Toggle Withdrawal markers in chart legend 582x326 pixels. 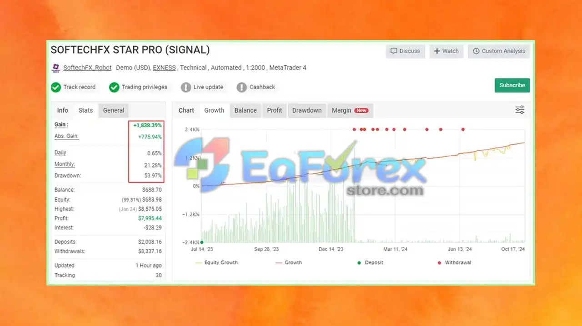(454, 262)
